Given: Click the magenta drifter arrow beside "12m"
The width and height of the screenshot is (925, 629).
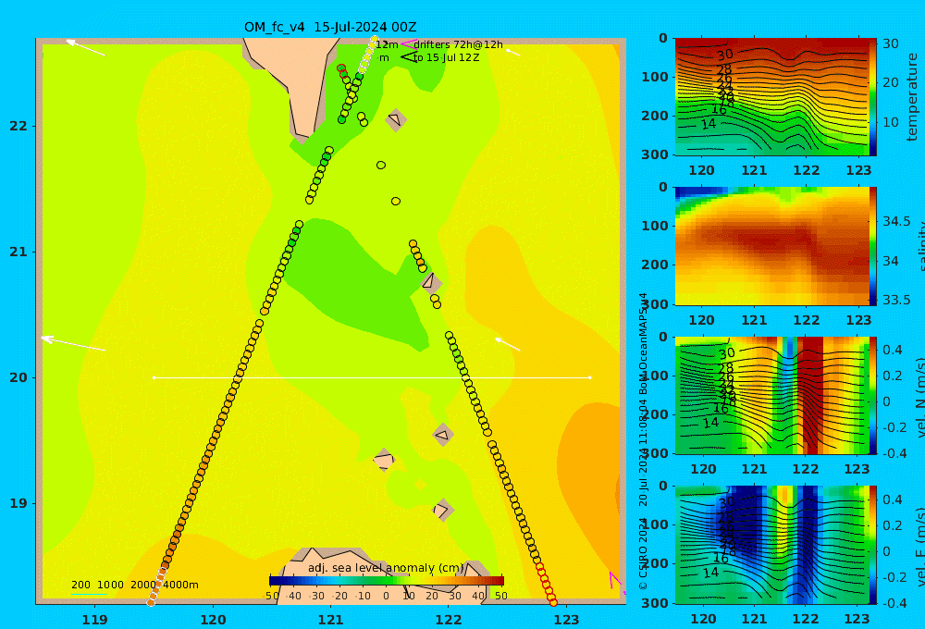Looking at the screenshot, I should point(409,43).
